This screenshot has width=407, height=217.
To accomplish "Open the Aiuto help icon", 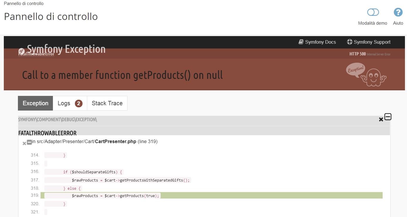I will pos(398,12).
